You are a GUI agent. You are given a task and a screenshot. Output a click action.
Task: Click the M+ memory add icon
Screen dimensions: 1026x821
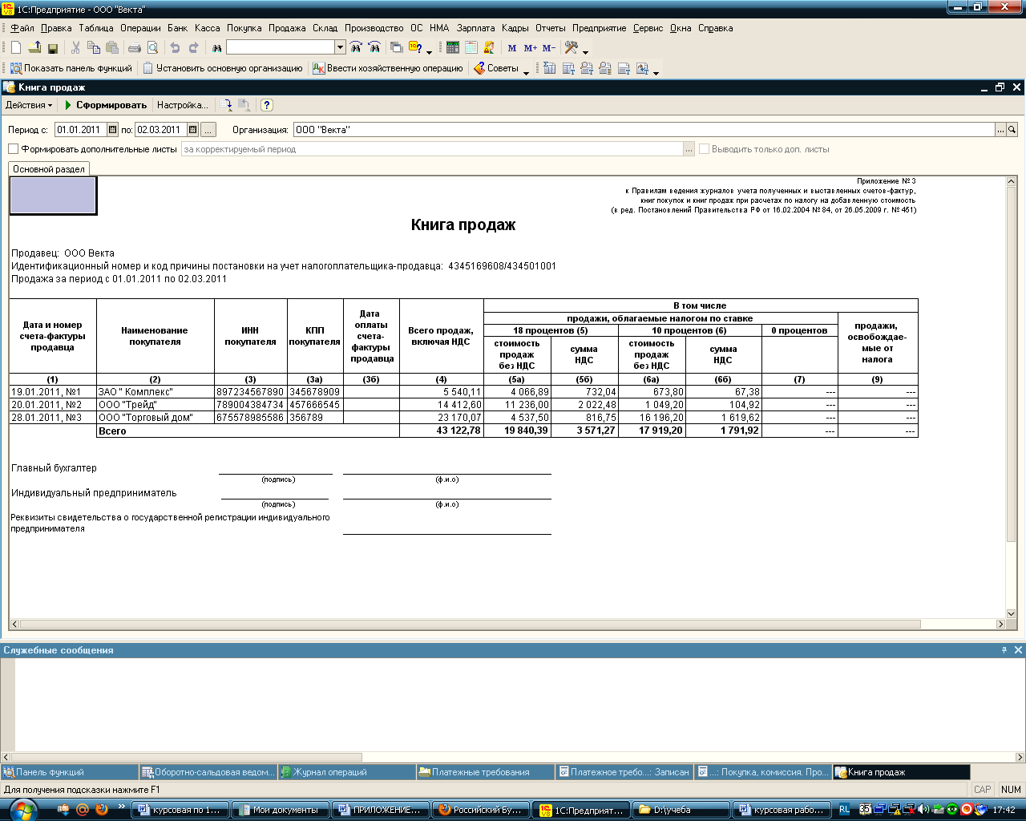531,48
